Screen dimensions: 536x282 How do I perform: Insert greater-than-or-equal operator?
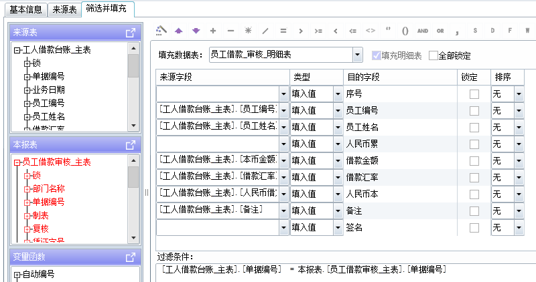(318, 31)
